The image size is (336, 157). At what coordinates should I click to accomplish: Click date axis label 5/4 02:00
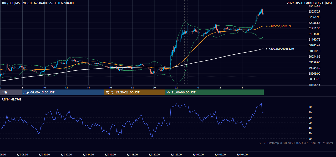[x=220, y=154]
